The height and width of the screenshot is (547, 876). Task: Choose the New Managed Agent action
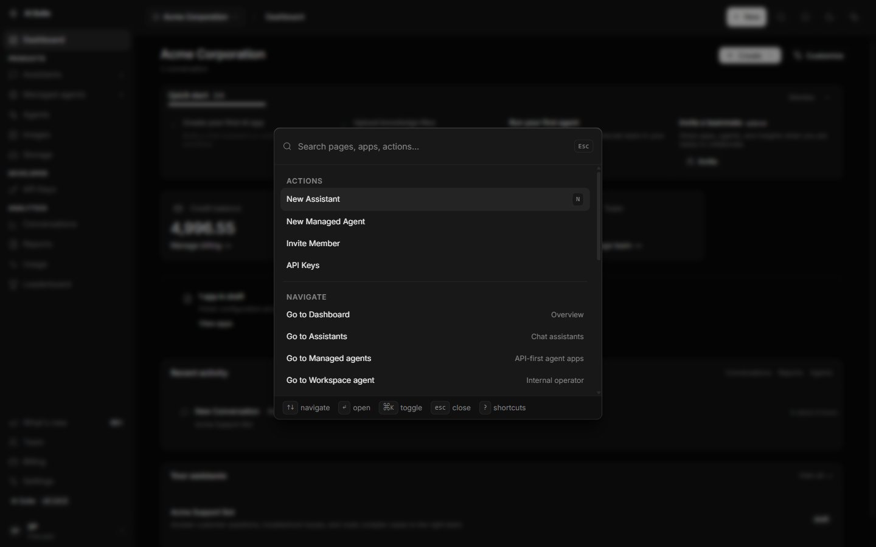(x=435, y=222)
